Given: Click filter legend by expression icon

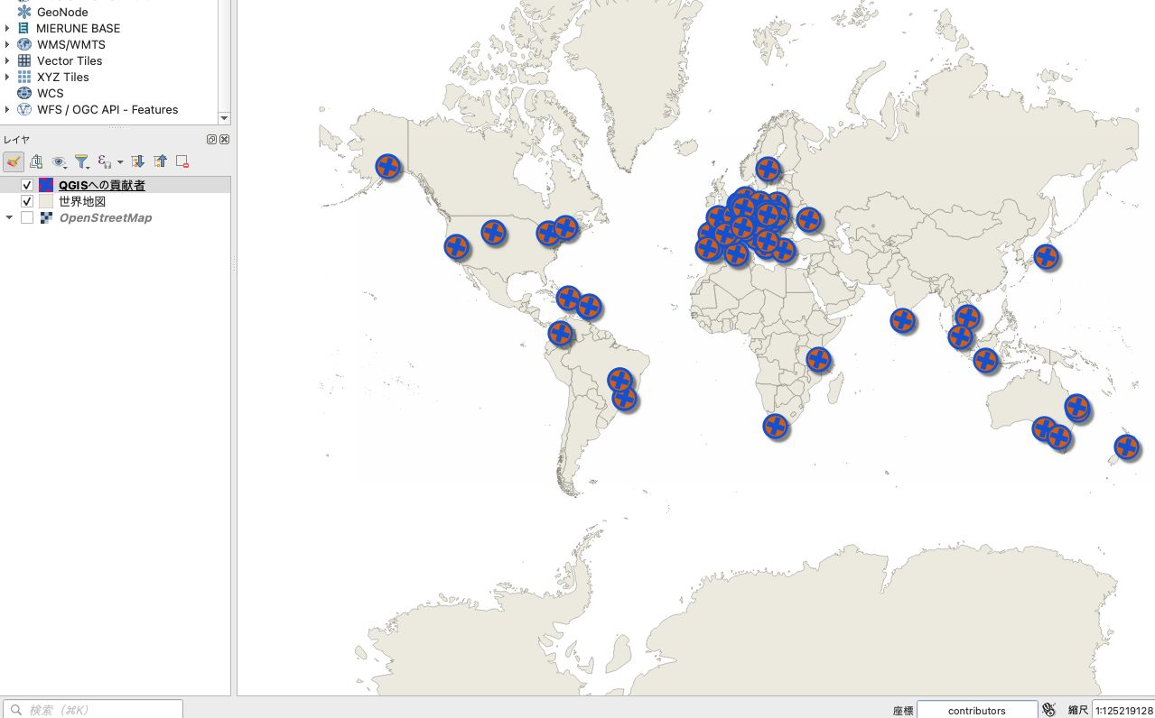Looking at the screenshot, I should 105,161.
